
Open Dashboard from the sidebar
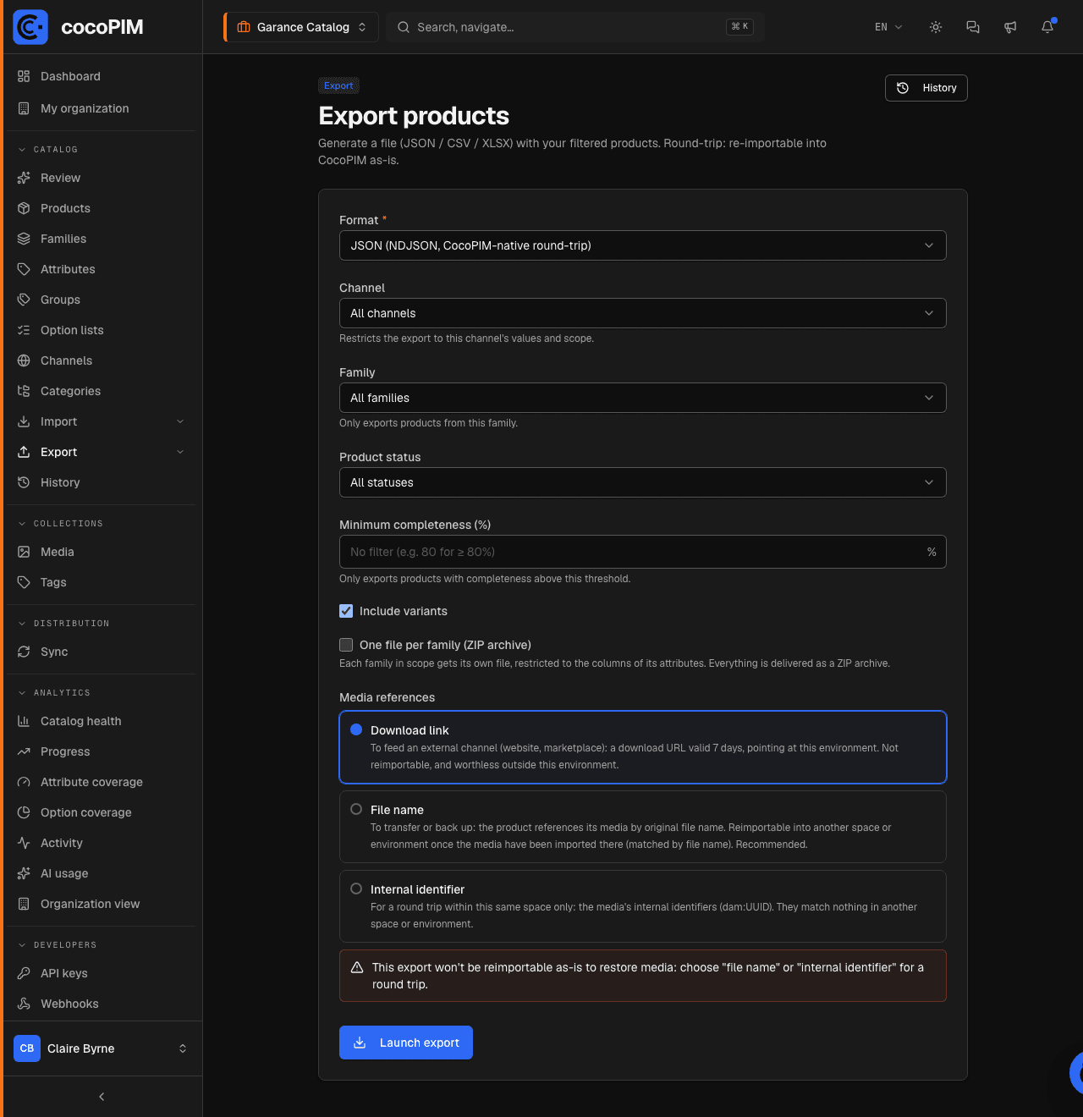point(102,76)
